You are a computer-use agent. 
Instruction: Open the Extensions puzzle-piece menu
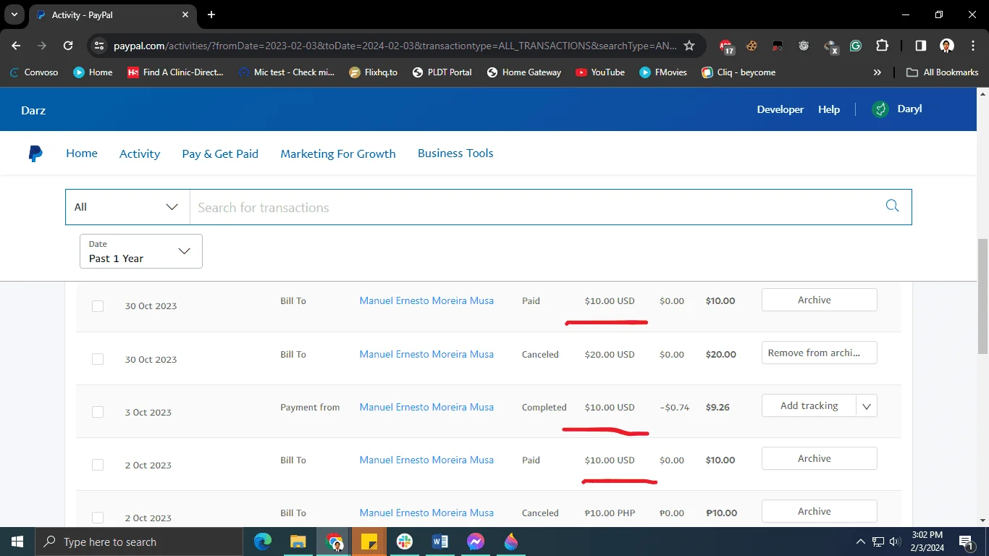[882, 46]
